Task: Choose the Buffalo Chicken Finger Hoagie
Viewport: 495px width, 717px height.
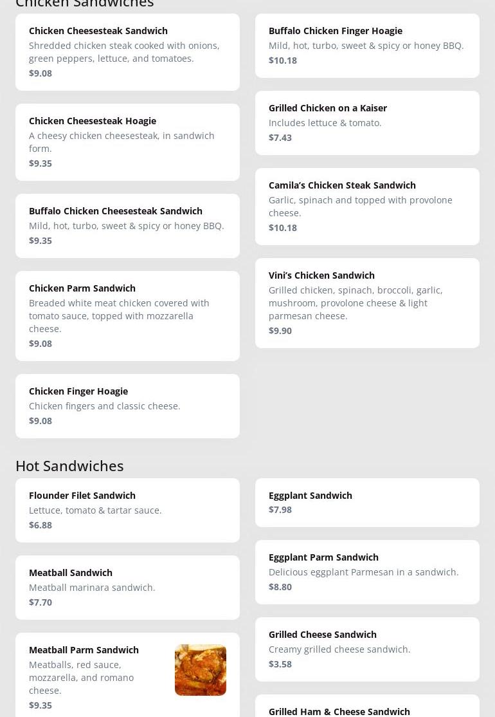Action: click(366, 45)
